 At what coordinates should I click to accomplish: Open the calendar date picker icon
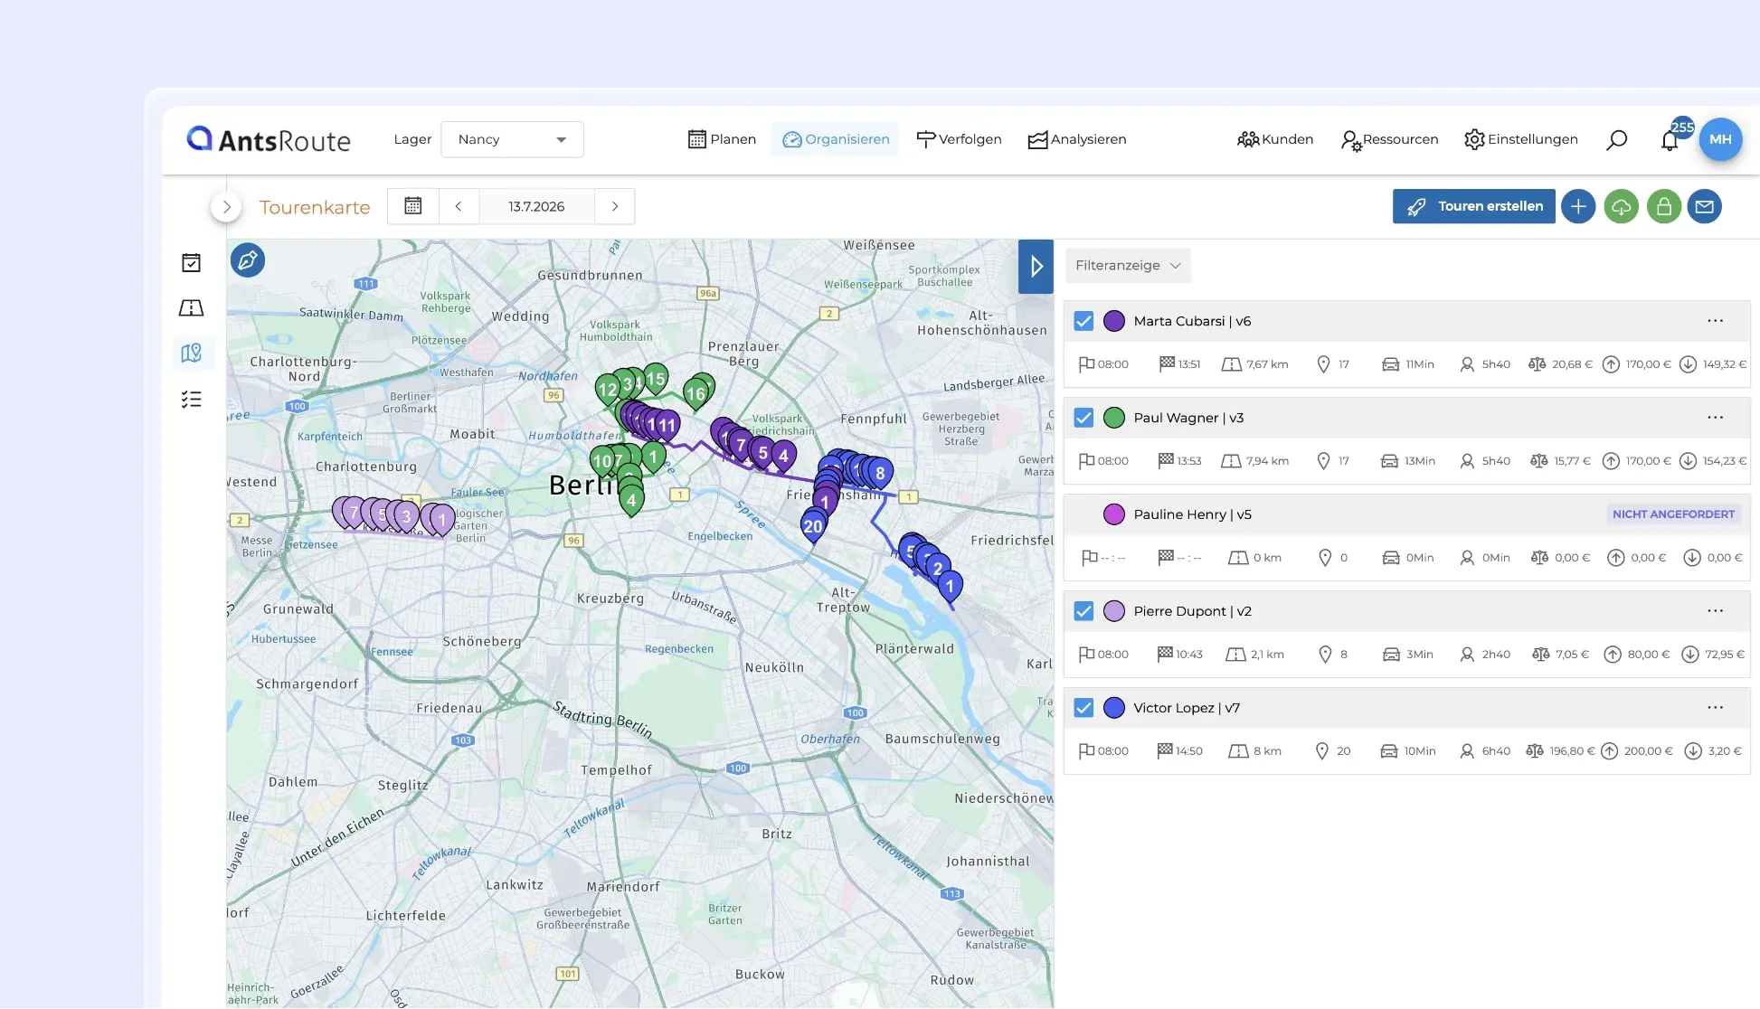point(413,206)
